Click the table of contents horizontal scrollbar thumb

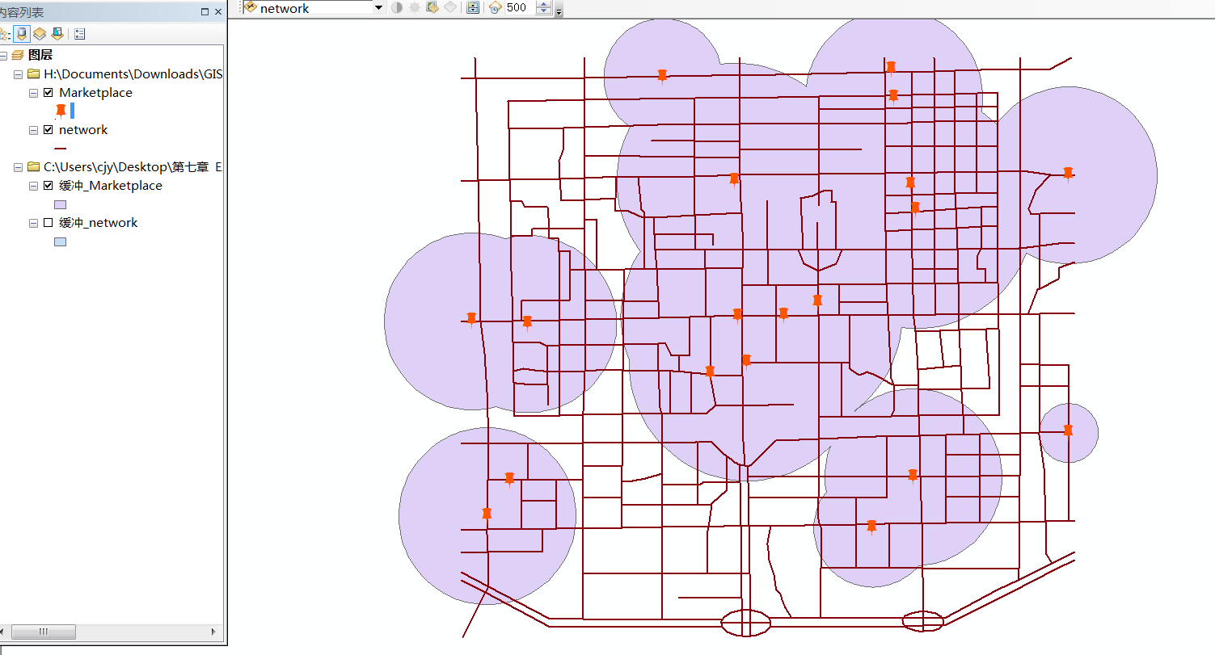point(44,632)
